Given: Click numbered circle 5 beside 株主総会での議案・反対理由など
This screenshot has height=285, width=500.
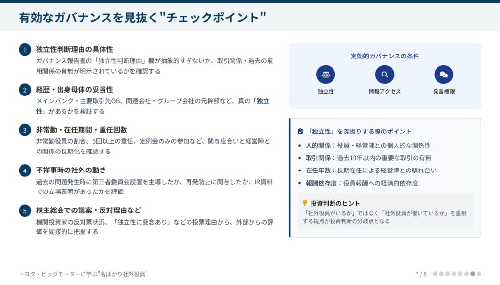Looking at the screenshot, I should tap(25, 210).
